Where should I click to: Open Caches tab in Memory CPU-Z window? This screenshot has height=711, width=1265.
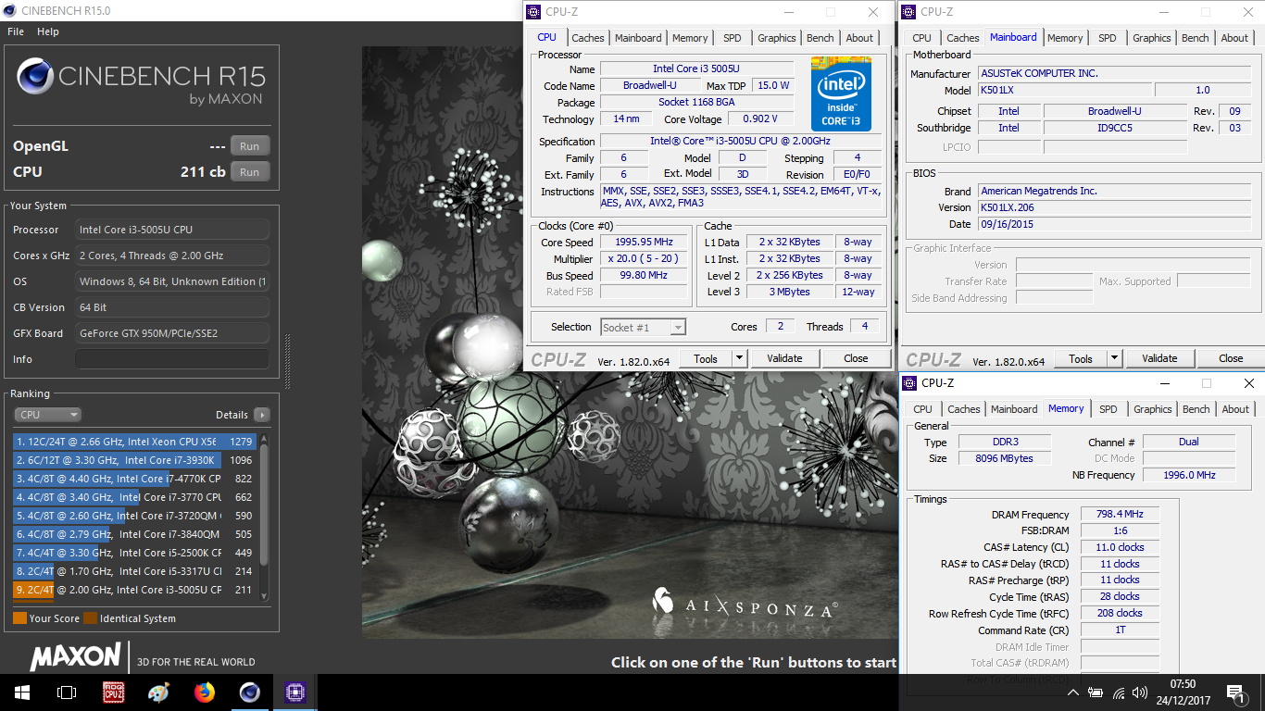click(964, 409)
